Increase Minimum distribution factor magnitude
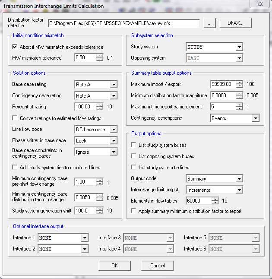The image size is (272, 279). pyautogui.click(x=240, y=94)
